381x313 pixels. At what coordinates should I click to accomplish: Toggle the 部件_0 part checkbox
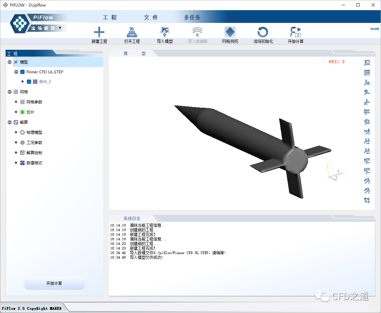(29, 82)
